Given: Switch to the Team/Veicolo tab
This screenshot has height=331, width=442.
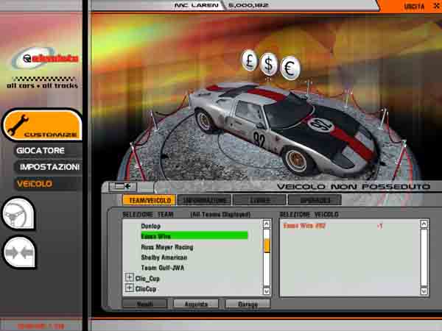Looking at the screenshot, I should (150, 200).
